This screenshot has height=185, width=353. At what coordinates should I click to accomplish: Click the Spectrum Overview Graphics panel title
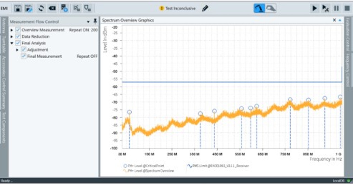pos(128,20)
